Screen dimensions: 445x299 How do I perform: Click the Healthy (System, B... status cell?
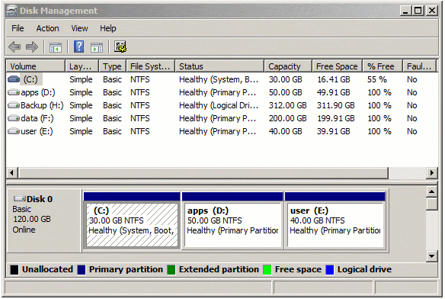click(x=219, y=79)
